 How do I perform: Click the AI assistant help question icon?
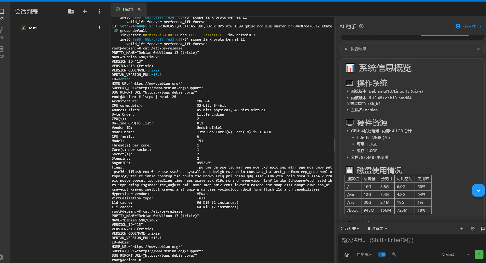pos(361,26)
